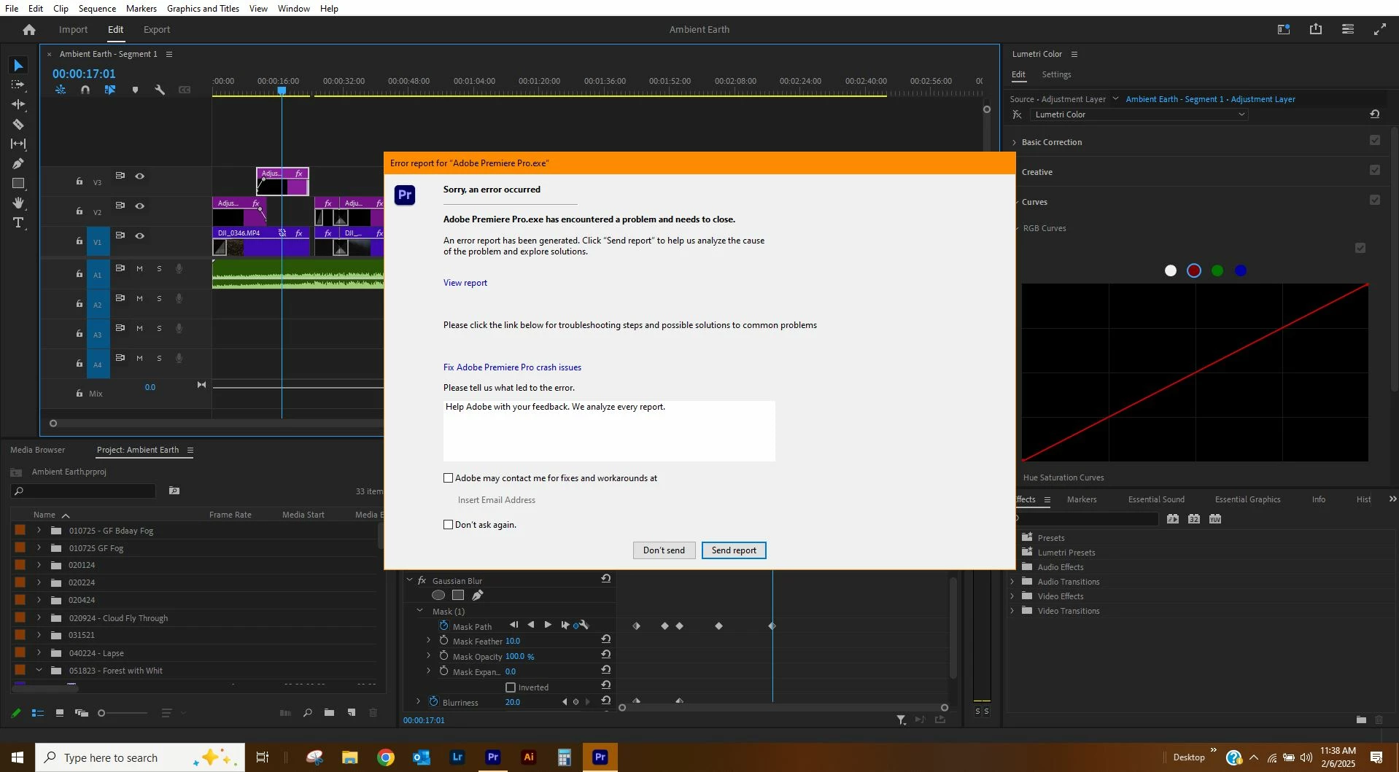Screen dimensions: 1399x772
Task: Expand the Blurriness property
Action: point(418,701)
